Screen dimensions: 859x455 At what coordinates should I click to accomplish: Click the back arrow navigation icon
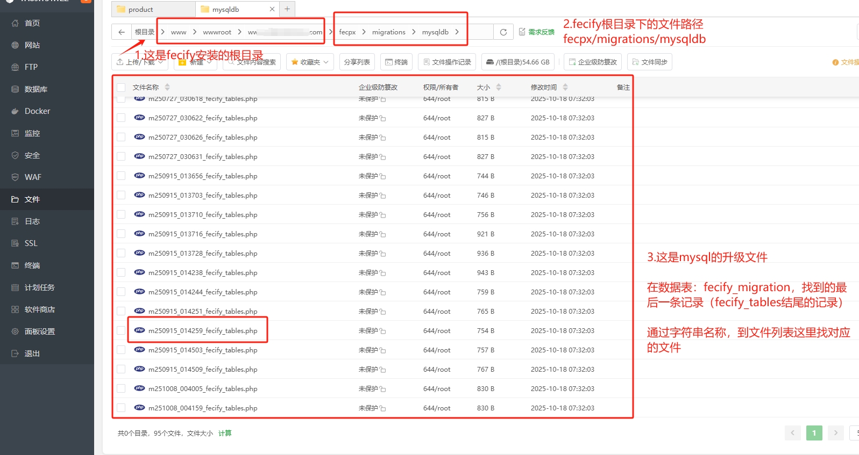[x=122, y=32]
